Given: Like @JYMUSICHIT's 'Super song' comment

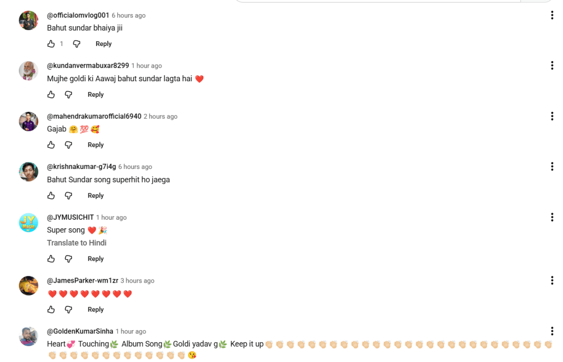Looking at the screenshot, I should (x=51, y=259).
